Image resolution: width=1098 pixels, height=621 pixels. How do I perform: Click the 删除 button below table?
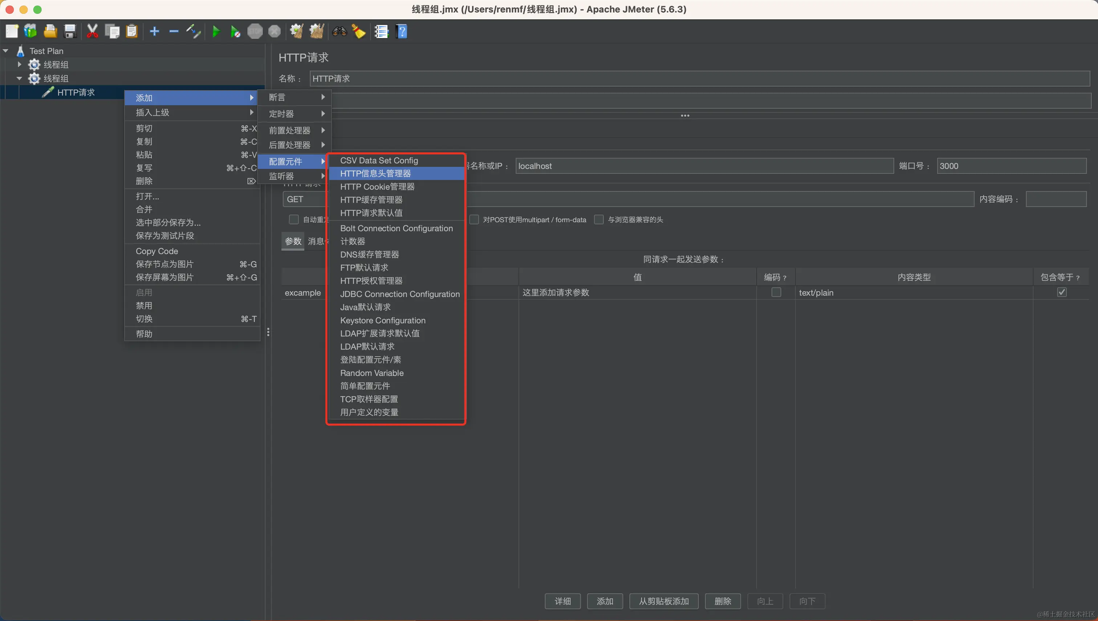click(722, 601)
